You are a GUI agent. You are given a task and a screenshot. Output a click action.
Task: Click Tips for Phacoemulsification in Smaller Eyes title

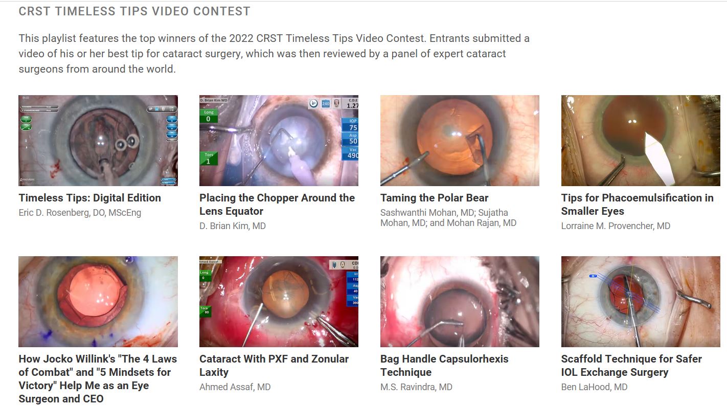pos(638,205)
